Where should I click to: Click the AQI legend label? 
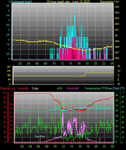(x=59, y=88)
